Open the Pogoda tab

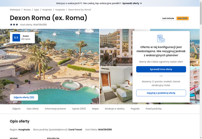135,109
